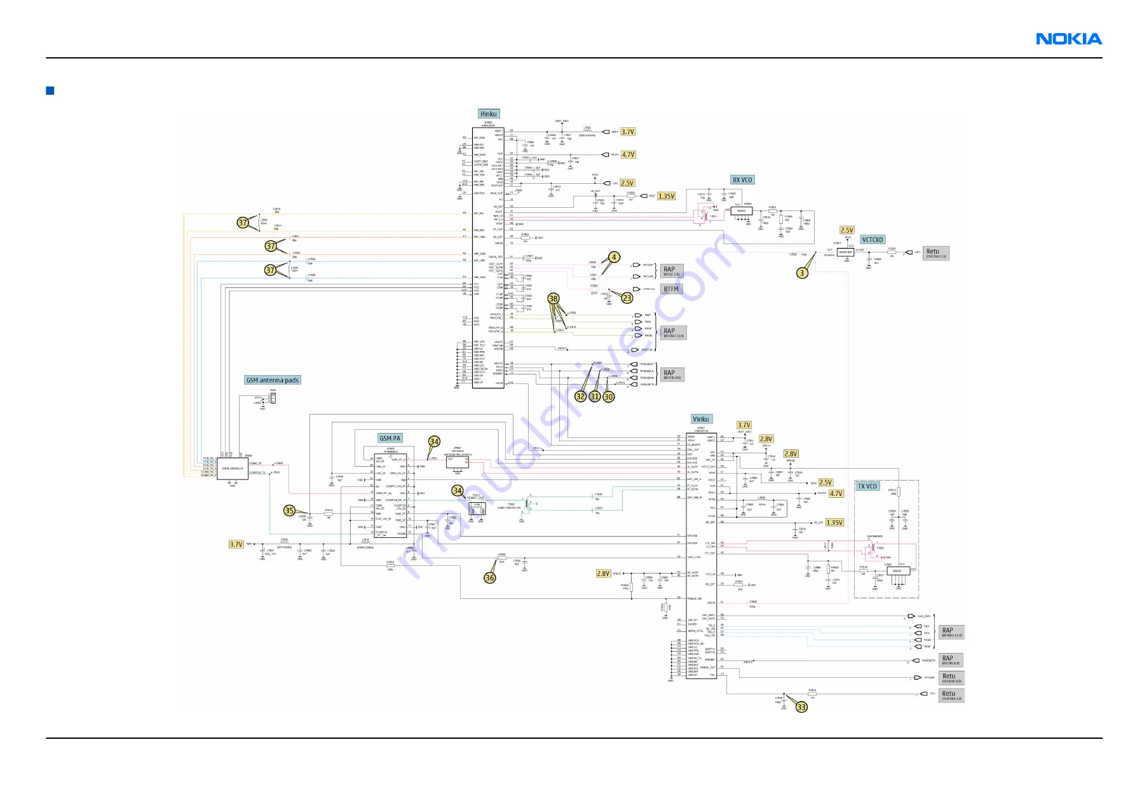The width and height of the screenshot is (1135, 803).
Task: Select the TX VCO label
Action: coord(867,486)
